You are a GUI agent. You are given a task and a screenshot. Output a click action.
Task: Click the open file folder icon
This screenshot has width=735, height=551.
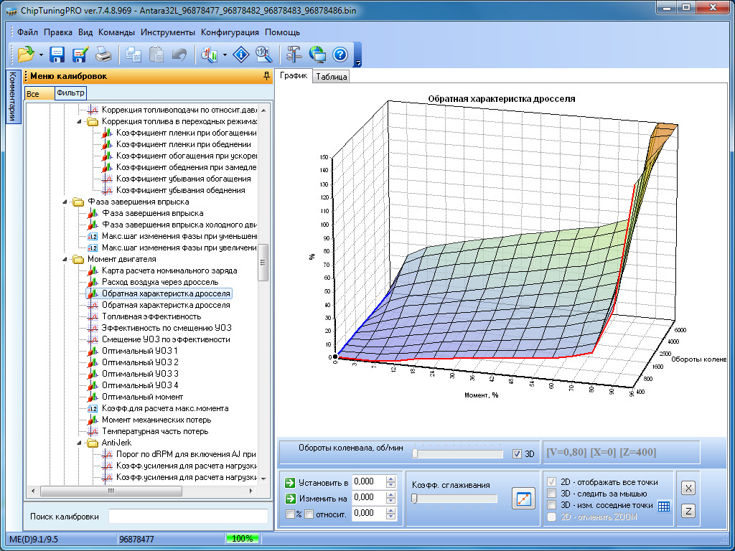click(x=26, y=54)
